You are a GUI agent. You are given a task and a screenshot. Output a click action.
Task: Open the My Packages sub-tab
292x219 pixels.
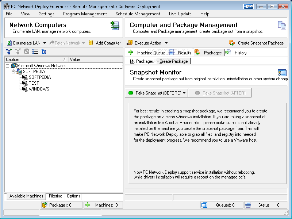142,61
